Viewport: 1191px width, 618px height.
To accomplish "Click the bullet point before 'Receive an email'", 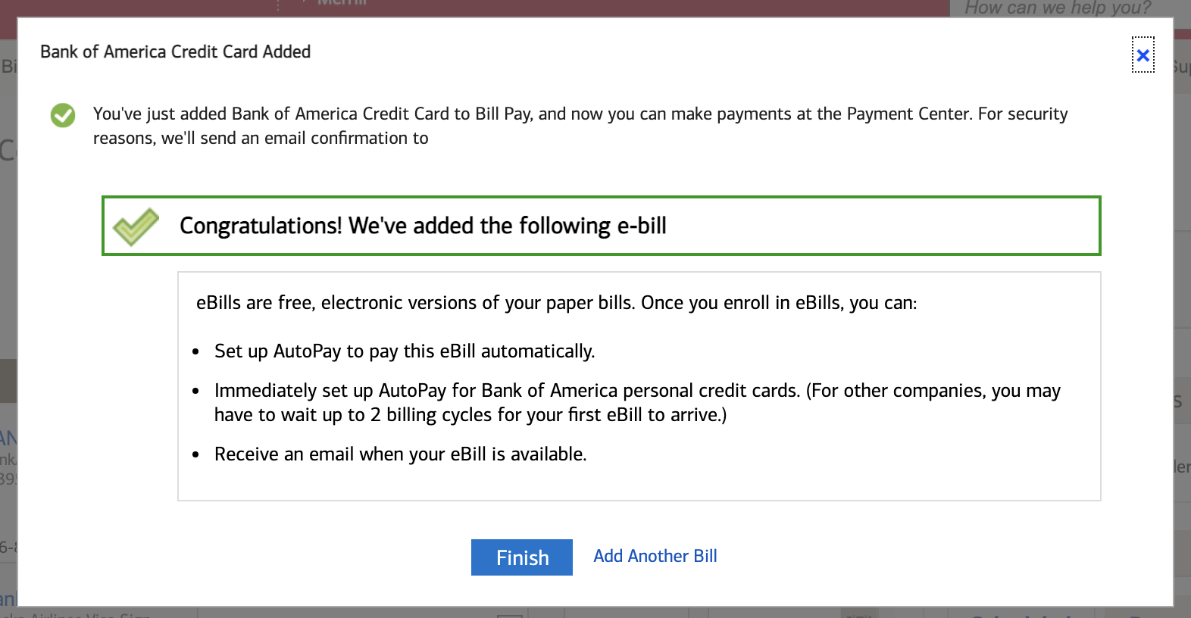I will point(196,455).
